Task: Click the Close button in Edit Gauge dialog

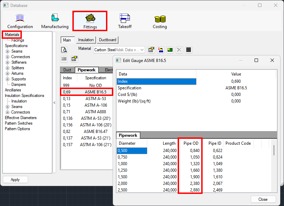Action: [263, 199]
